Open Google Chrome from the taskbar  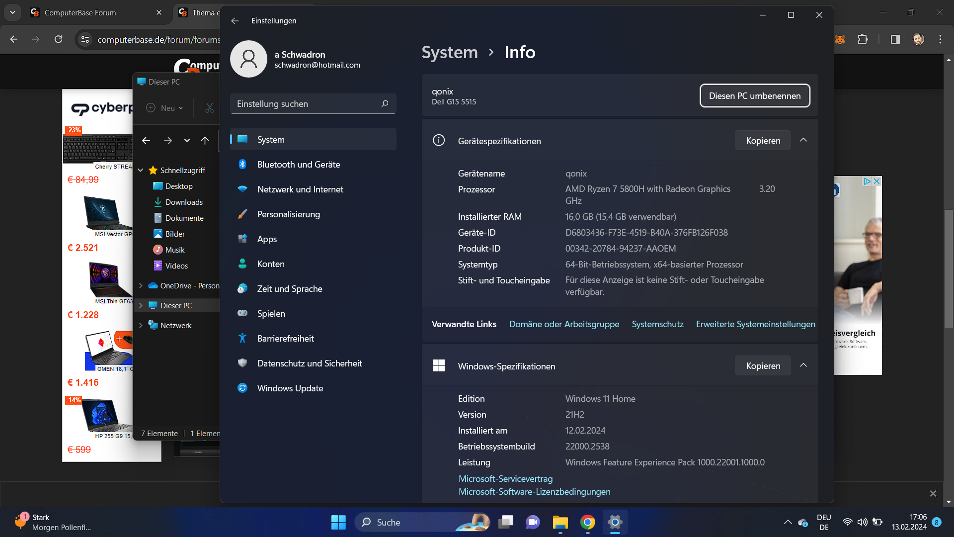[587, 522]
